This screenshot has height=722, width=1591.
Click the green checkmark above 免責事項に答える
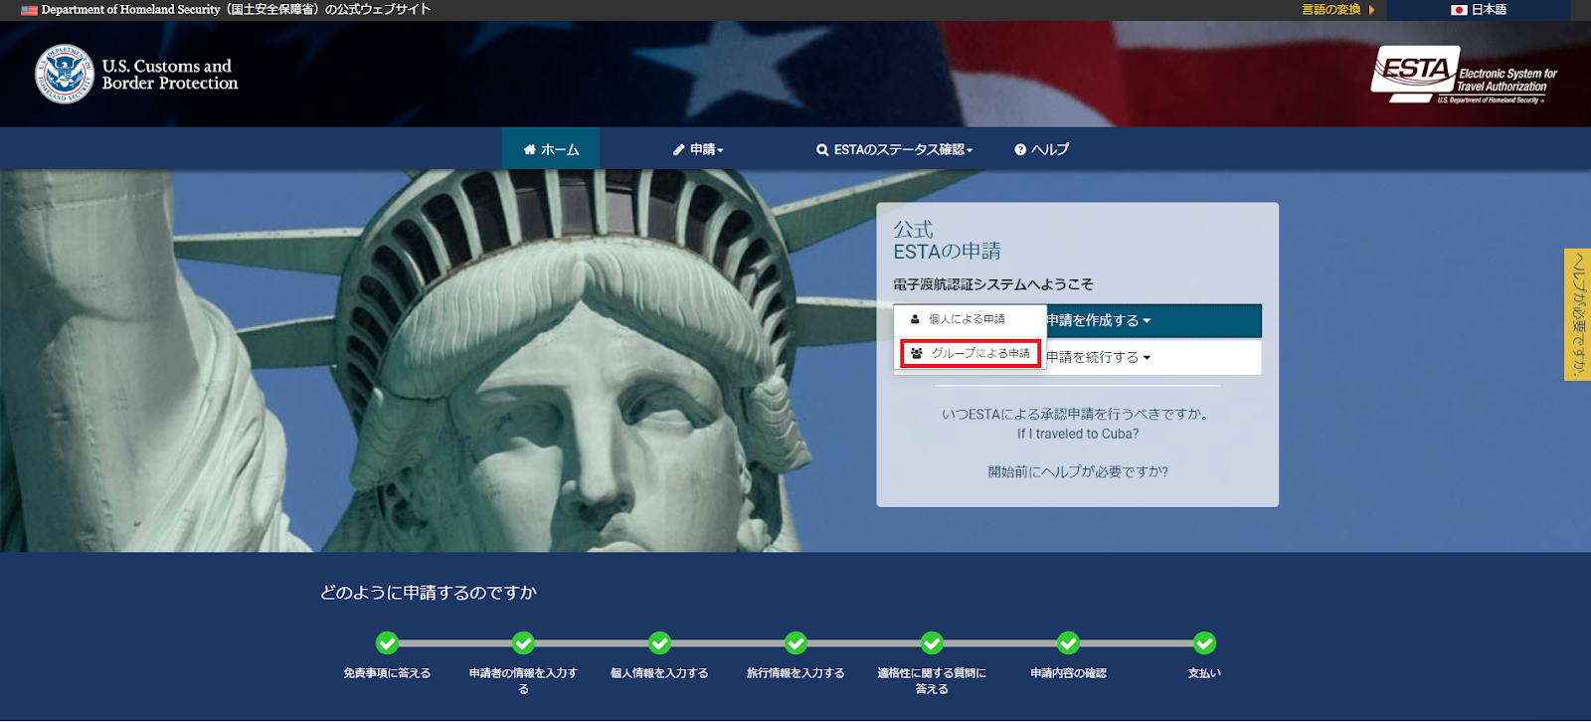click(x=388, y=643)
